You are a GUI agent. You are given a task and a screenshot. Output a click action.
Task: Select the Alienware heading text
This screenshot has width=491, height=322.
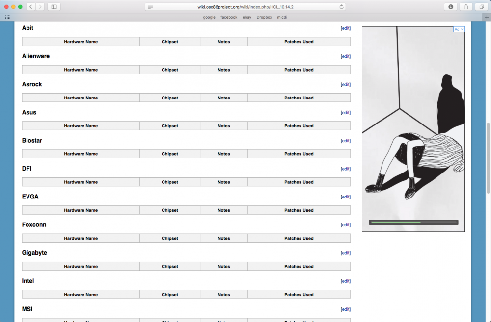tap(36, 56)
